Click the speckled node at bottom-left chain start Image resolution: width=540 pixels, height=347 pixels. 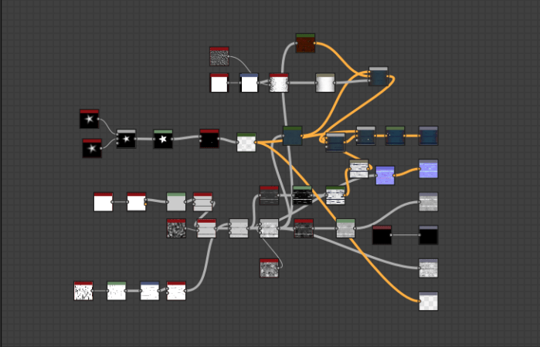click(x=83, y=291)
